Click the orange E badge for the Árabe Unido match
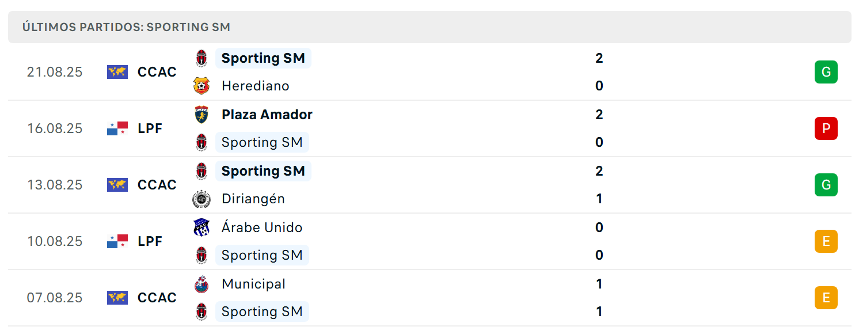This screenshot has height=334, width=859. [x=826, y=241]
